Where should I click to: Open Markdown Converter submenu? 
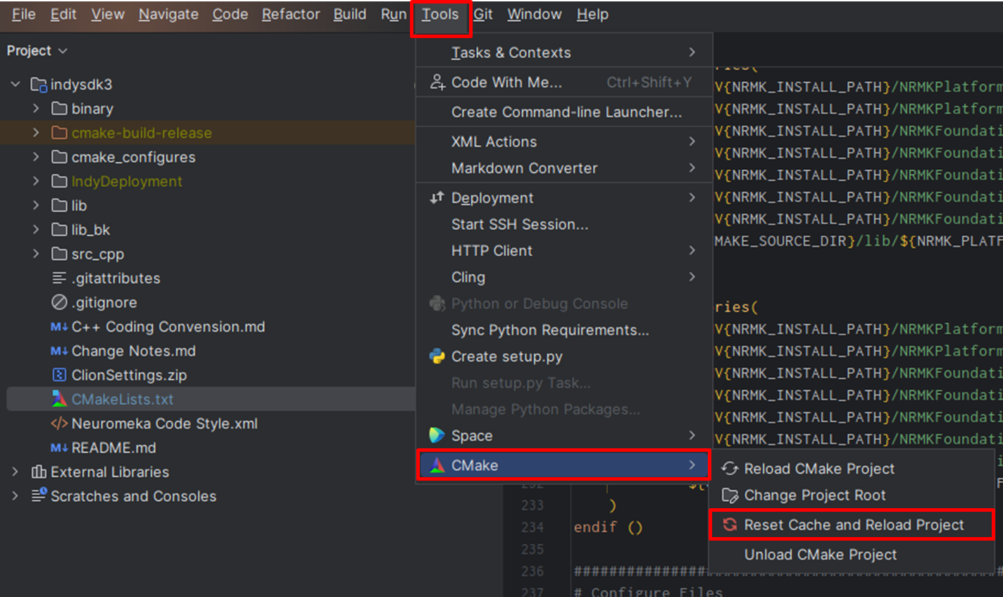pos(563,168)
